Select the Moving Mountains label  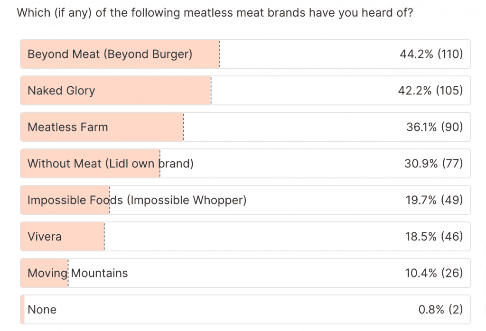point(78,273)
